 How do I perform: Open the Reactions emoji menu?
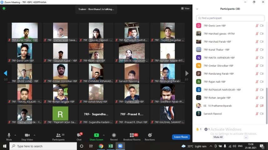[x=150, y=135]
